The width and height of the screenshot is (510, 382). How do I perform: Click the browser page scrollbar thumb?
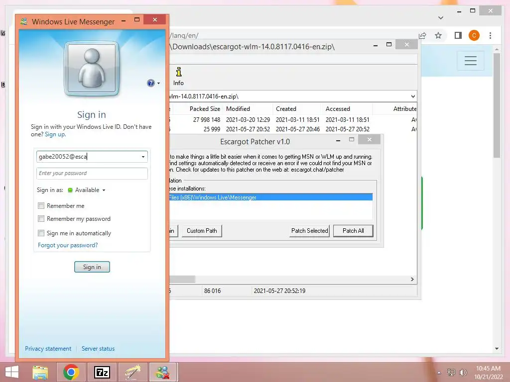[497, 105]
